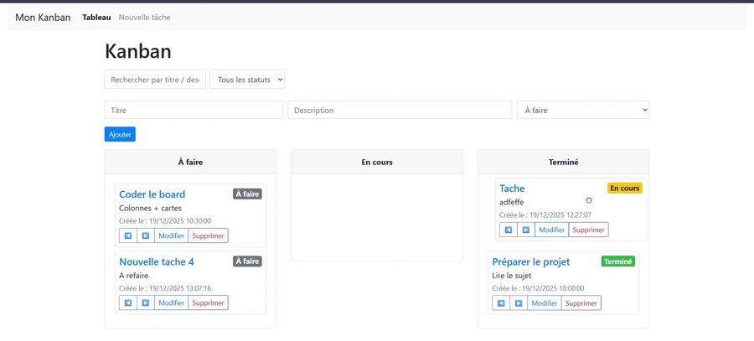Click the Titre input field
Image resolution: width=754 pixels, height=341 pixels.
click(194, 110)
